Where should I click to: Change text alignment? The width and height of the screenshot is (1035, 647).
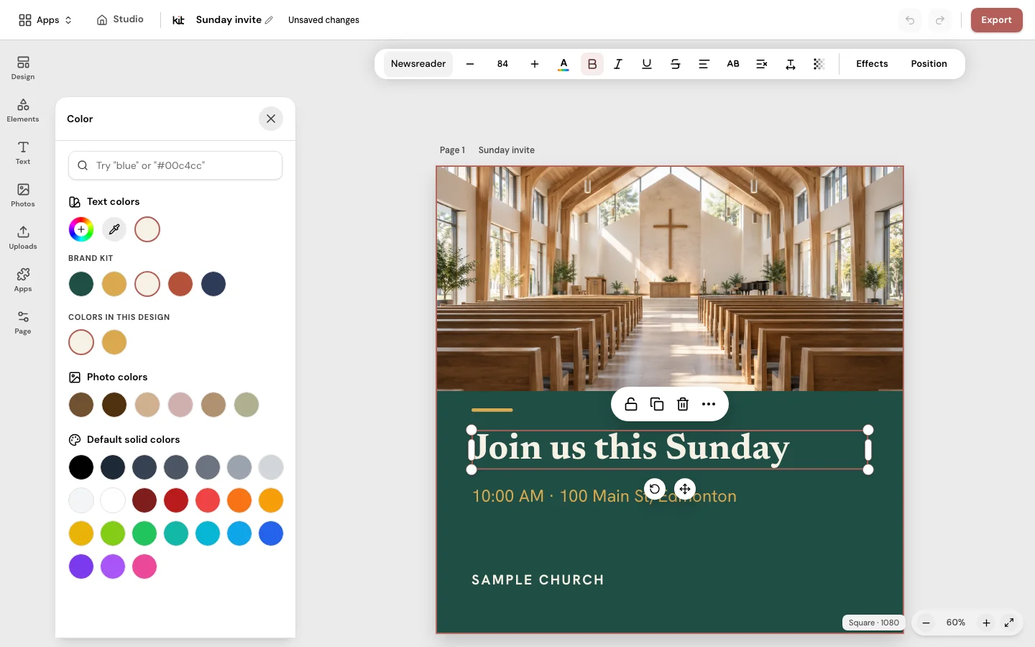coord(704,64)
